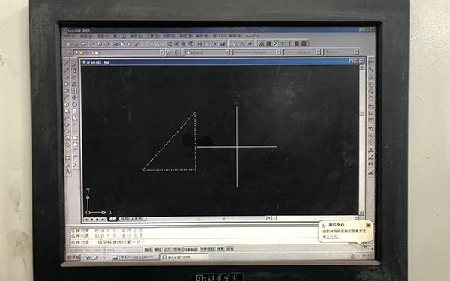The image size is (450, 281).
Task: Click the Match Properties brush icon
Action: click(x=137, y=44)
